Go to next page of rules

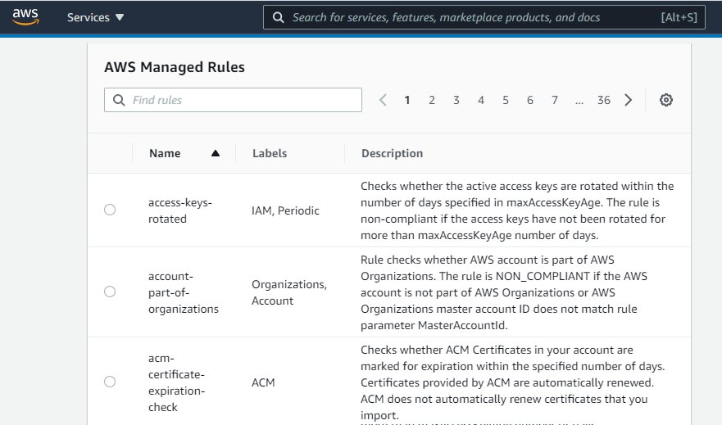(x=629, y=100)
